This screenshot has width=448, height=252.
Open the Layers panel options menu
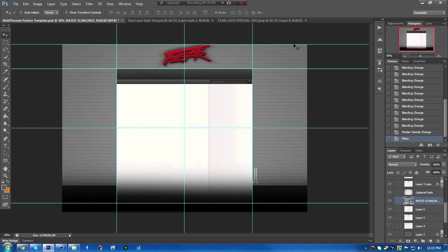pos(444,150)
